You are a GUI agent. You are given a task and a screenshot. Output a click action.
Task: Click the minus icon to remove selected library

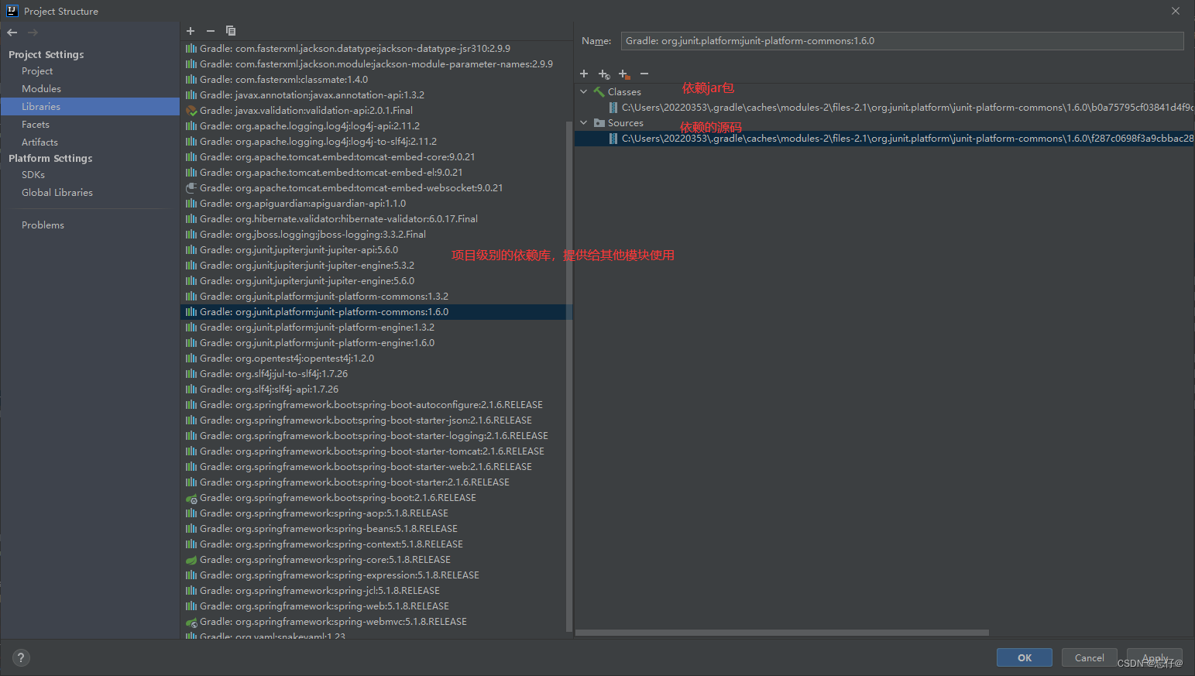210,30
